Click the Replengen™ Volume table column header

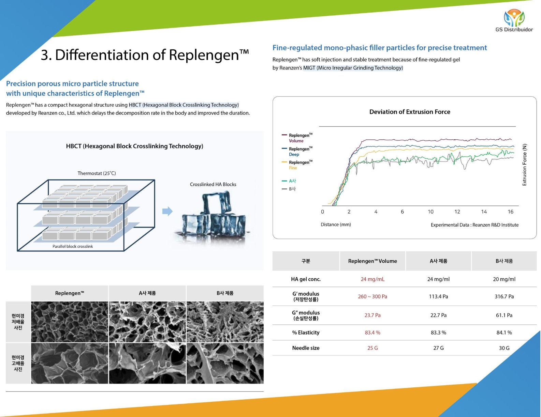(372, 261)
